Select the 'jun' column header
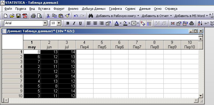Image resolution: width=214 pixels, height=105 pixels. point(49,45)
